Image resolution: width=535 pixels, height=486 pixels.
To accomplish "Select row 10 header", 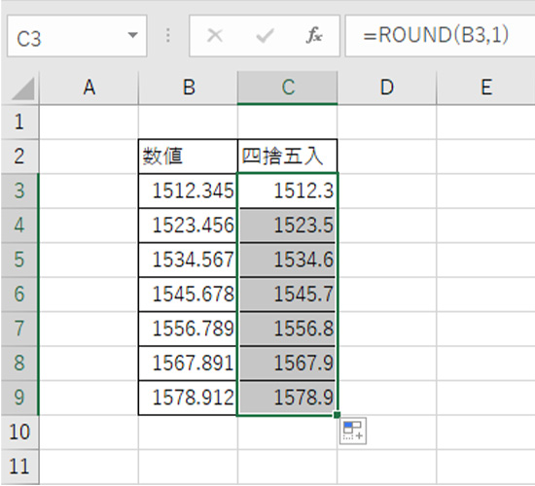I will click(x=19, y=432).
